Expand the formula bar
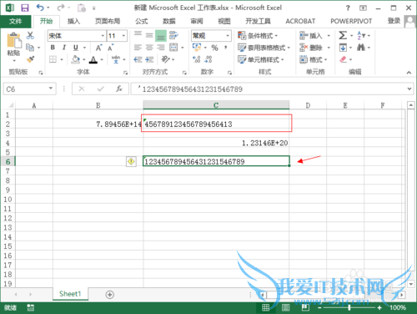This screenshot has height=314, width=417. coord(409,89)
